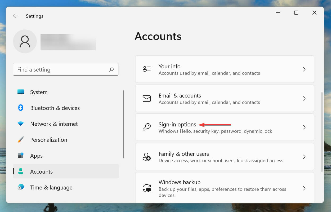
Task: Click the Find a setting search box
Action: [x=66, y=69]
